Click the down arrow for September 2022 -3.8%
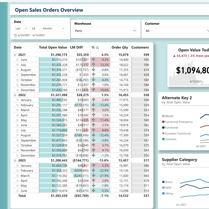Screen dimensions: 209x209 click(x=94, y=140)
